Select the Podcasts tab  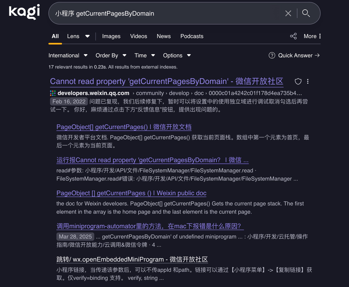192,36
